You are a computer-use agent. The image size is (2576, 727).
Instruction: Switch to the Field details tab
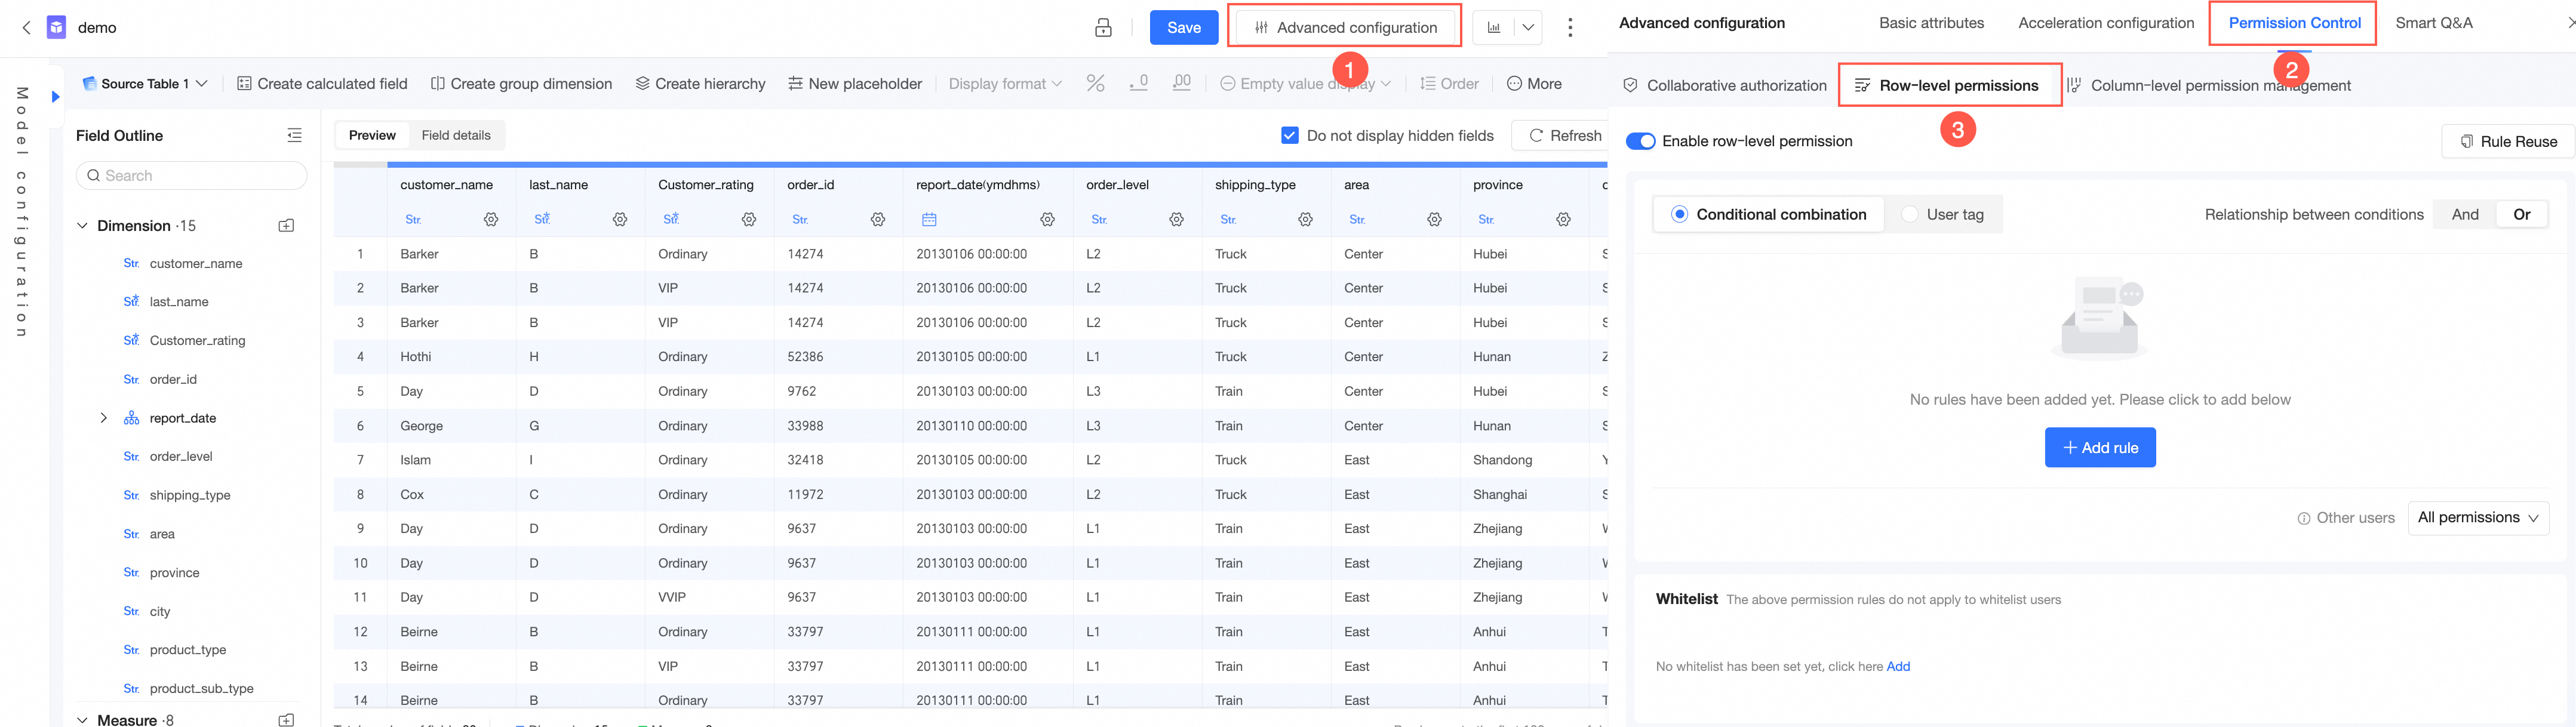[x=456, y=135]
